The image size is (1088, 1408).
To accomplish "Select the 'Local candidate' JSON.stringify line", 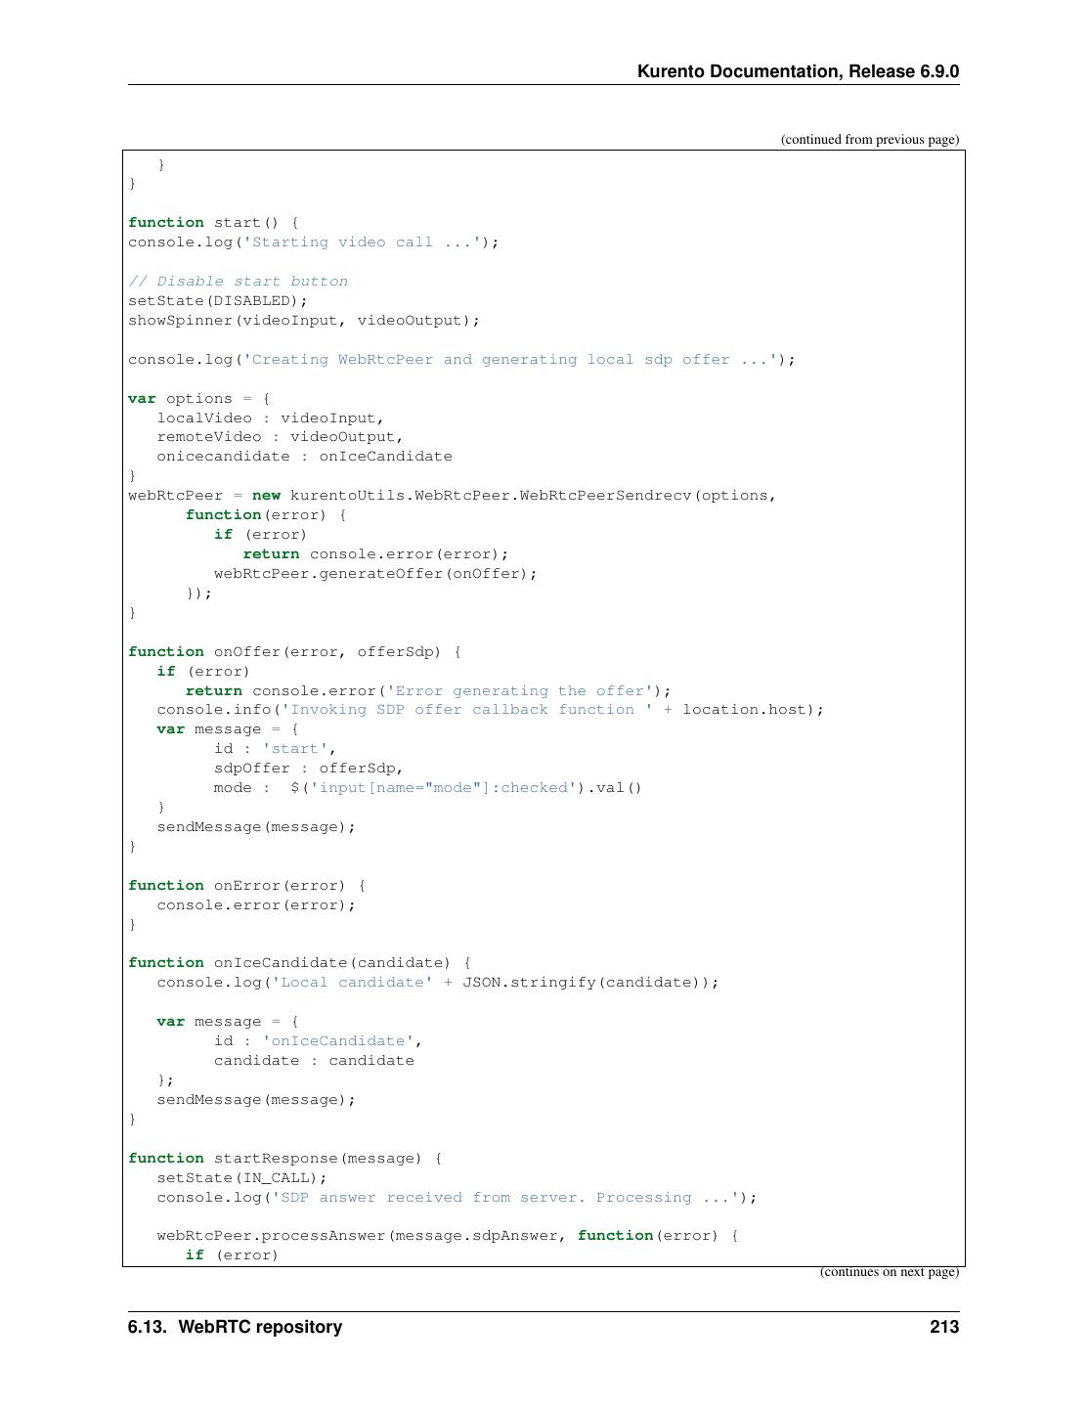I will coord(438,983).
